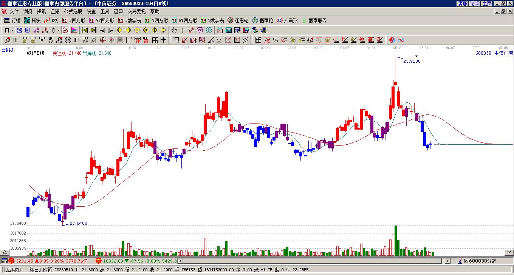Click the calendar icon in toolbar

click(220, 30)
